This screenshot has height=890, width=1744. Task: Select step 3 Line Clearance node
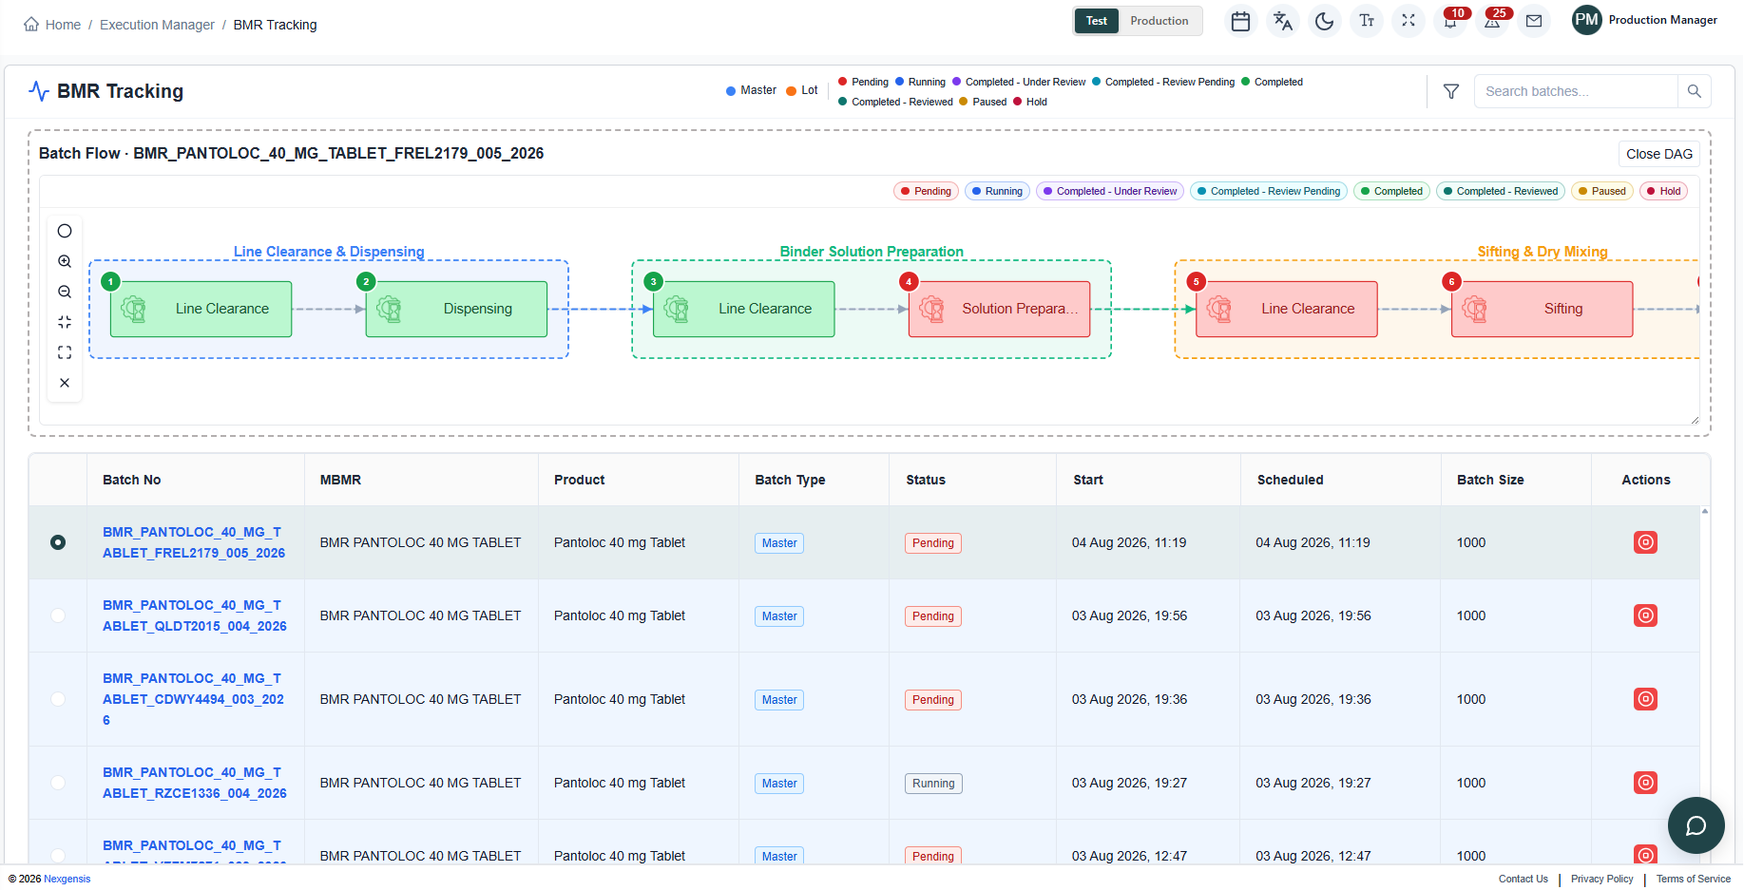(743, 309)
